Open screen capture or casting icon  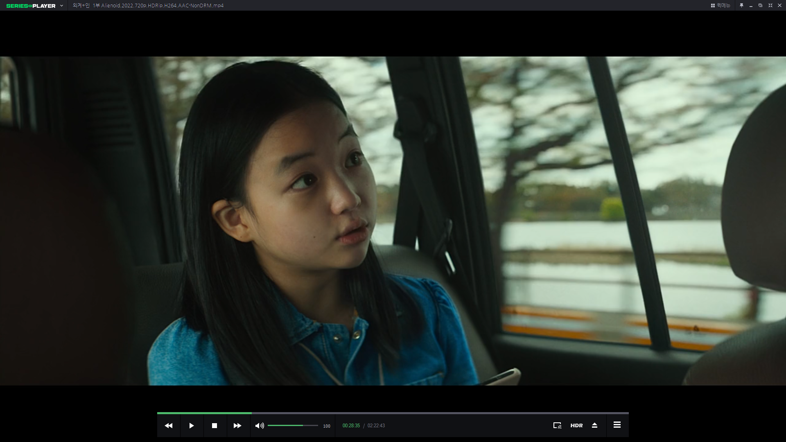[x=557, y=426]
